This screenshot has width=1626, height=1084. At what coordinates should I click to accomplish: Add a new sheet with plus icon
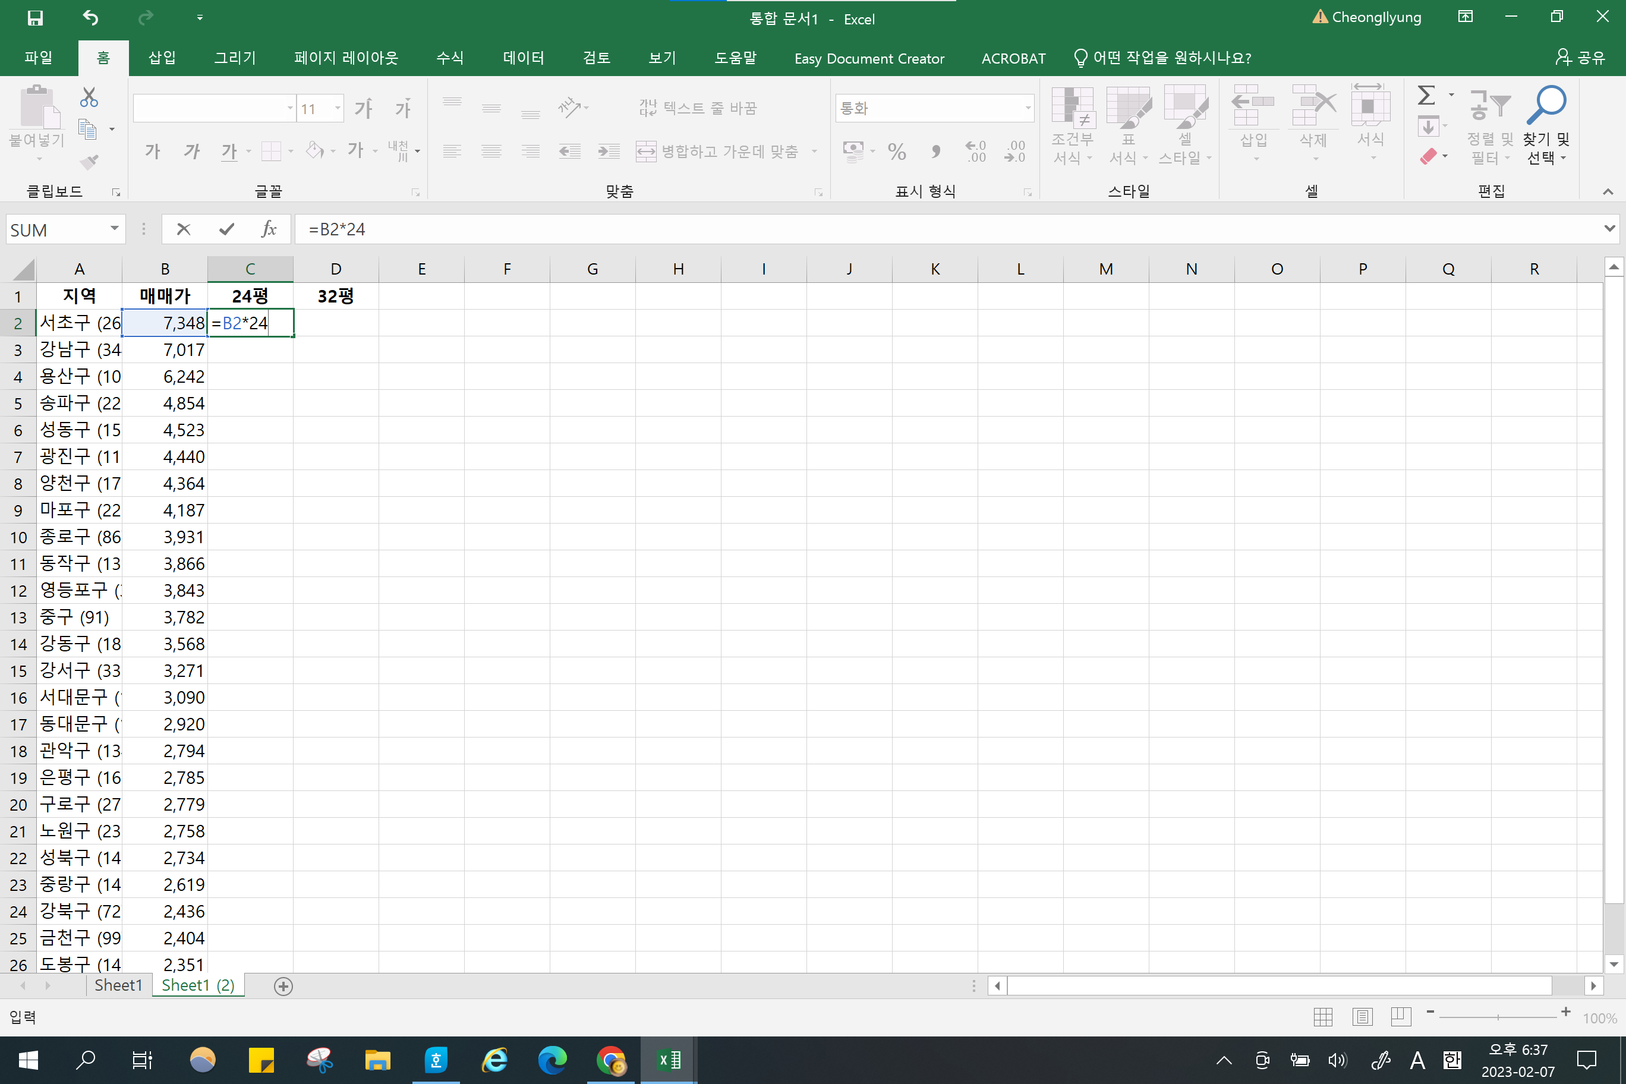[x=283, y=987]
